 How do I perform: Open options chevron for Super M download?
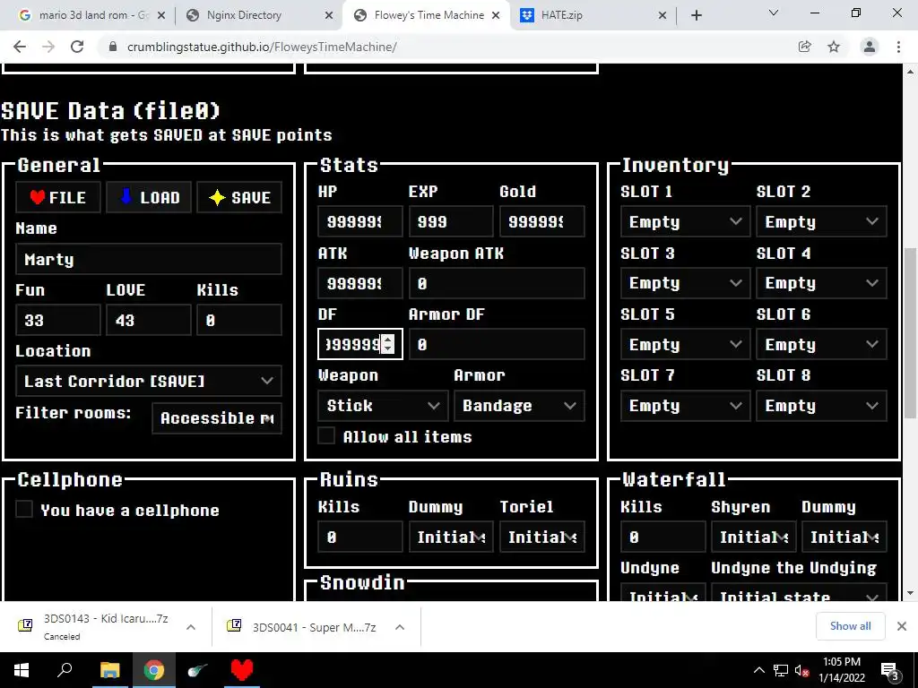(x=400, y=627)
